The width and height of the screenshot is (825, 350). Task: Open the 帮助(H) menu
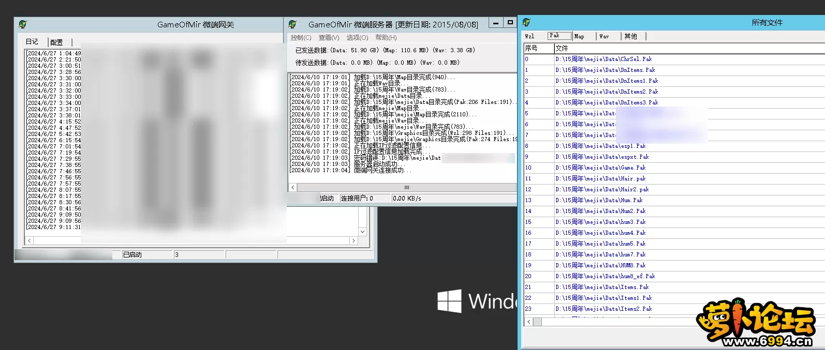coord(386,38)
